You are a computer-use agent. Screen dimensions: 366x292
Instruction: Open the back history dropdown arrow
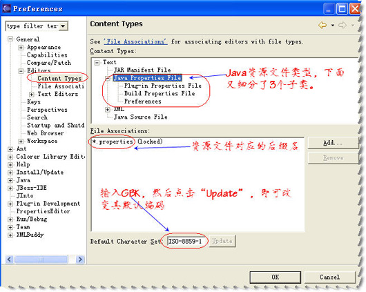pos(333,26)
